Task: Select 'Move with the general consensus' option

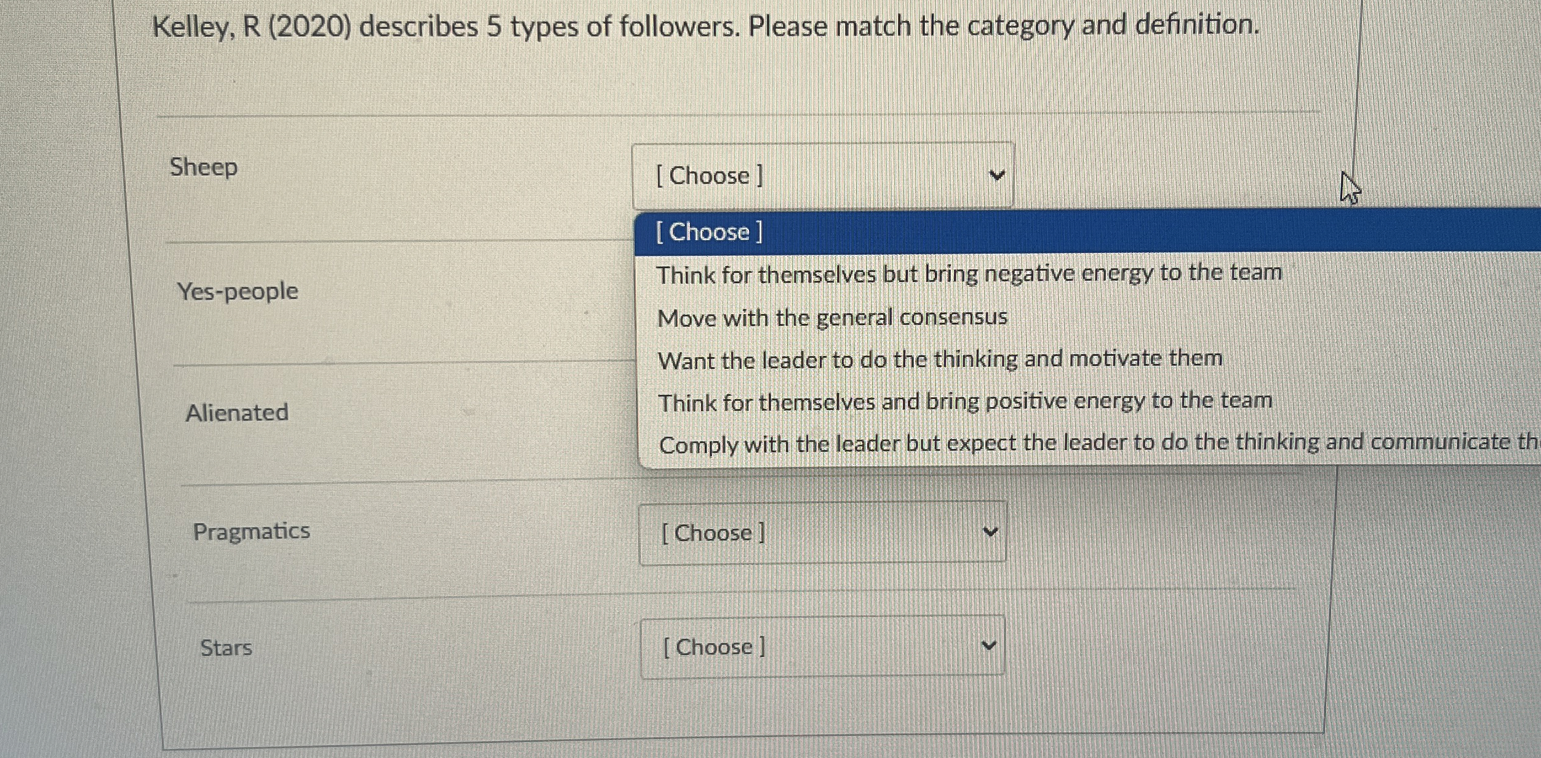Action: pos(831,318)
